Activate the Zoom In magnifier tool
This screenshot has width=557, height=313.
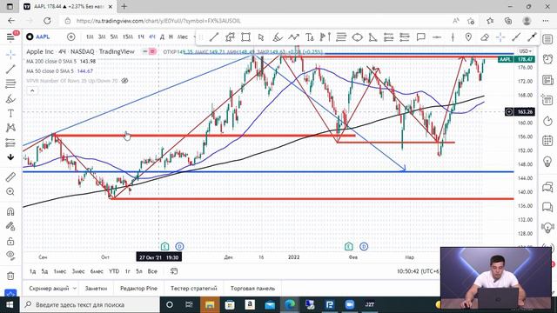coord(10,191)
